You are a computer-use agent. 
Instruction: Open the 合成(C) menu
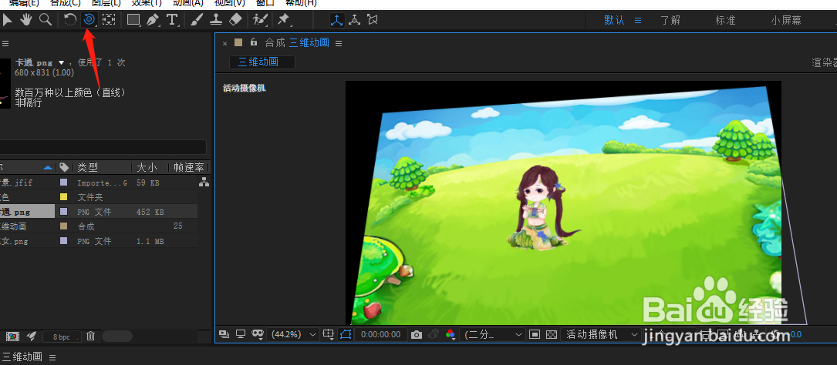point(66,2)
